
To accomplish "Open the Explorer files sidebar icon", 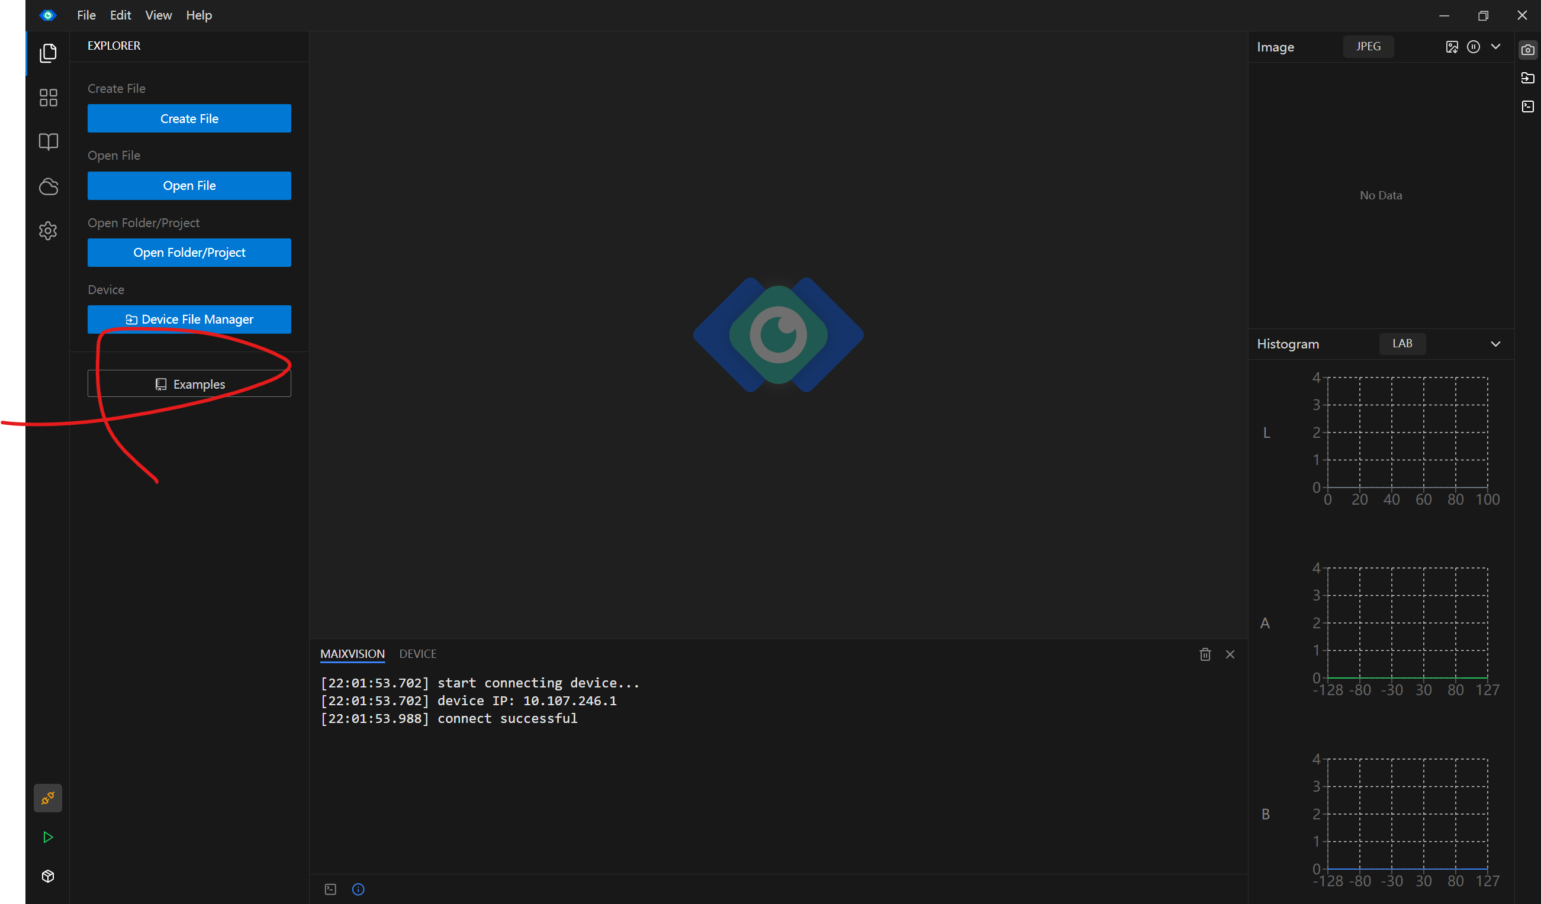I will 48,53.
